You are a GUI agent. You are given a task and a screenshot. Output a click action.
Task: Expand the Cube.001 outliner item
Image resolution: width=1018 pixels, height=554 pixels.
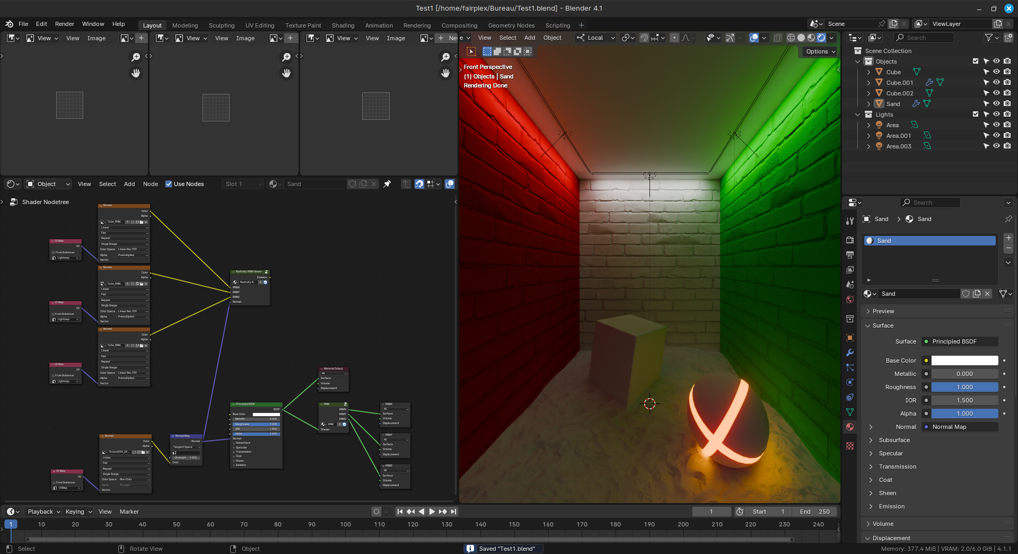coord(868,83)
